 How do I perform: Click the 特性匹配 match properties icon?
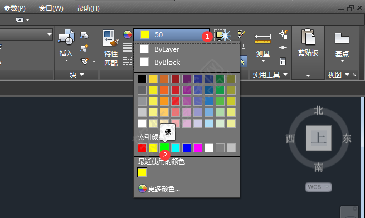point(111,38)
